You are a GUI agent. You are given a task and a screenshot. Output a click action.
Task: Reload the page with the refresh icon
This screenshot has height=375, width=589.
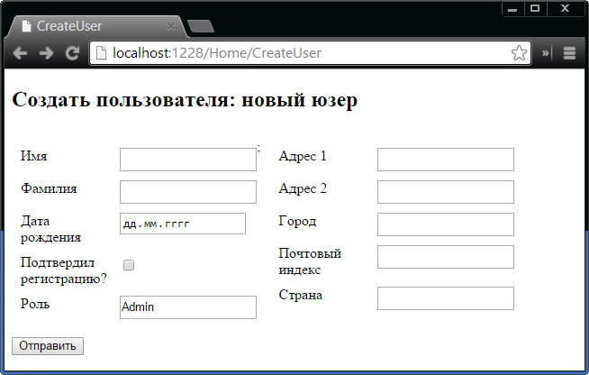[72, 53]
